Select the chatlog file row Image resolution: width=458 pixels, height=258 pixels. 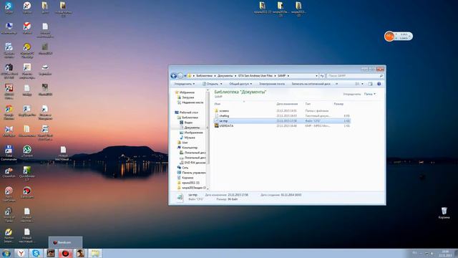point(282,116)
